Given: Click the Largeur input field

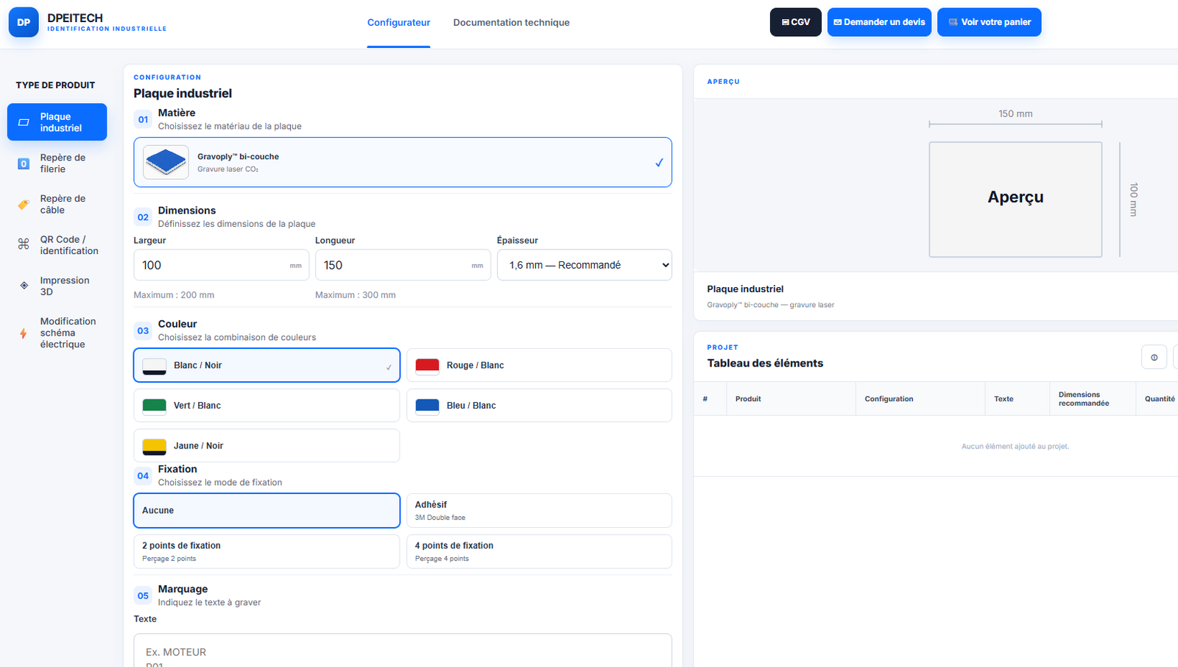Looking at the screenshot, I should tap(221, 265).
